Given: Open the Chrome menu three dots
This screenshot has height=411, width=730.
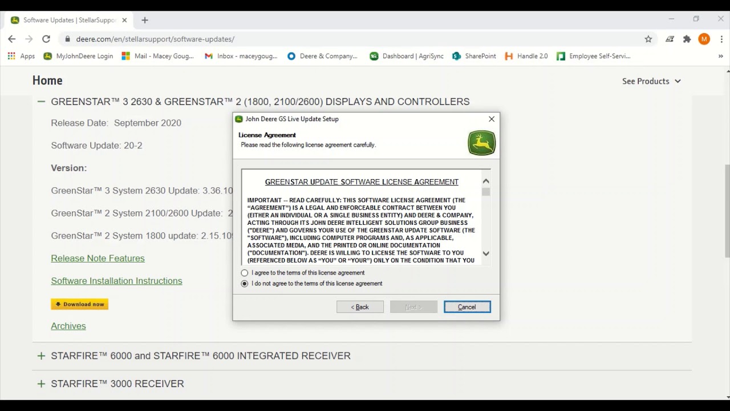Looking at the screenshot, I should (x=720, y=39).
